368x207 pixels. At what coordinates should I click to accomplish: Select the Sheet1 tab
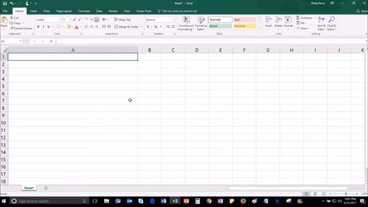click(29, 188)
